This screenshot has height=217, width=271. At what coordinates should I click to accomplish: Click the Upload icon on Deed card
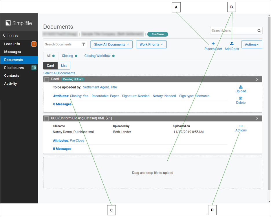[x=241, y=87]
